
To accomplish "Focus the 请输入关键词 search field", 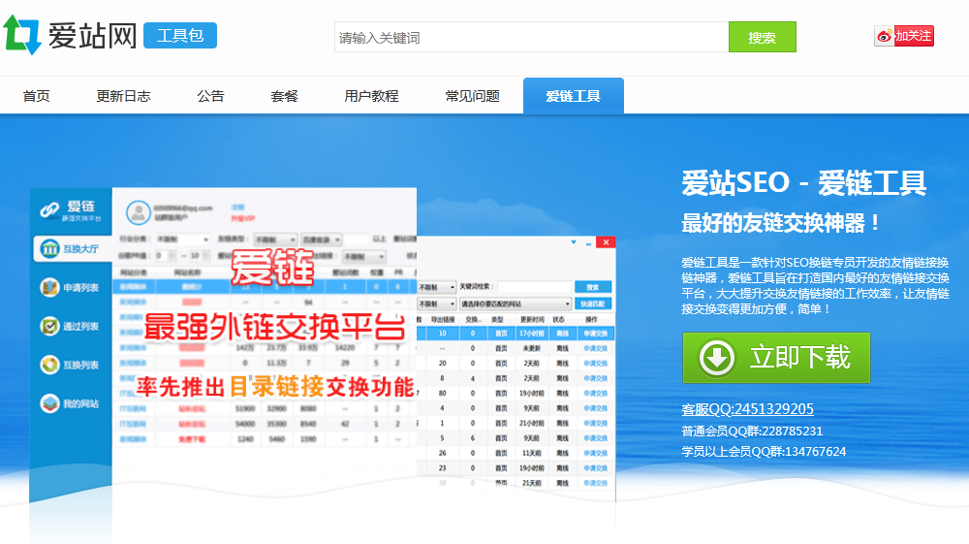I will [x=531, y=37].
